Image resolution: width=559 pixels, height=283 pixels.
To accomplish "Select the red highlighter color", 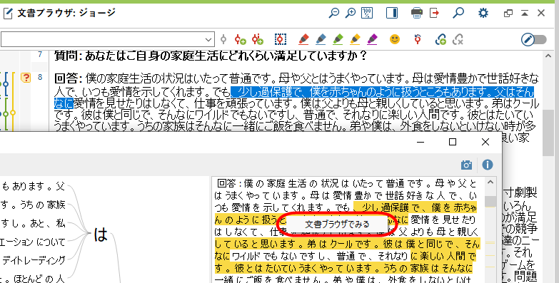I will coord(303,39).
